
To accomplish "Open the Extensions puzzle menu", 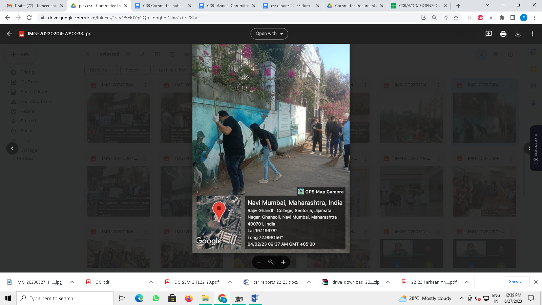I will (x=502, y=18).
